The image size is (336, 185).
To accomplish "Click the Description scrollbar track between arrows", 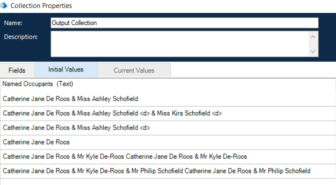I will (313, 44).
